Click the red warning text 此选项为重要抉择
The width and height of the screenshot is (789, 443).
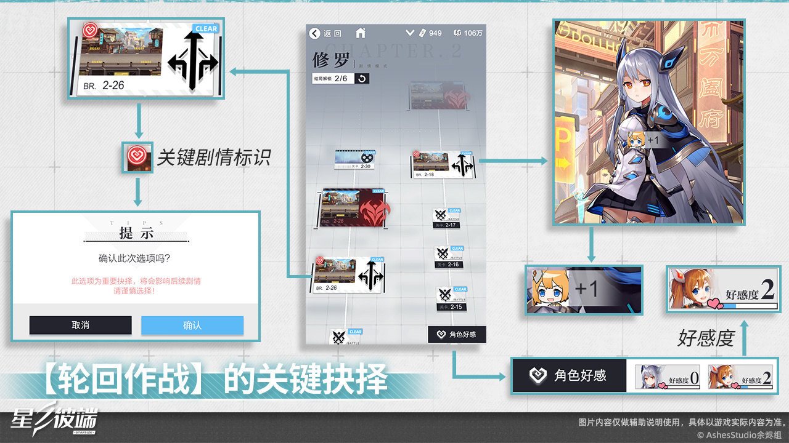pyautogui.click(x=136, y=281)
